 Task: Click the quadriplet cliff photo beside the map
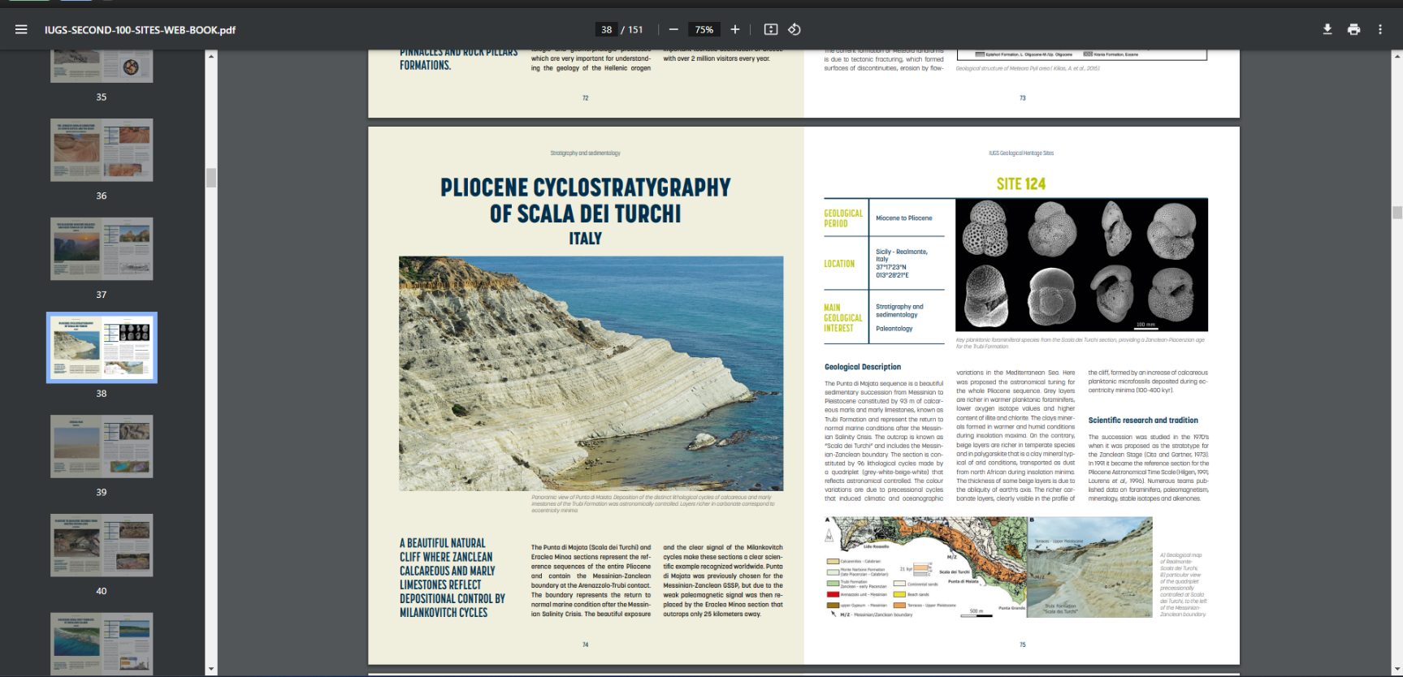[x=1089, y=567]
